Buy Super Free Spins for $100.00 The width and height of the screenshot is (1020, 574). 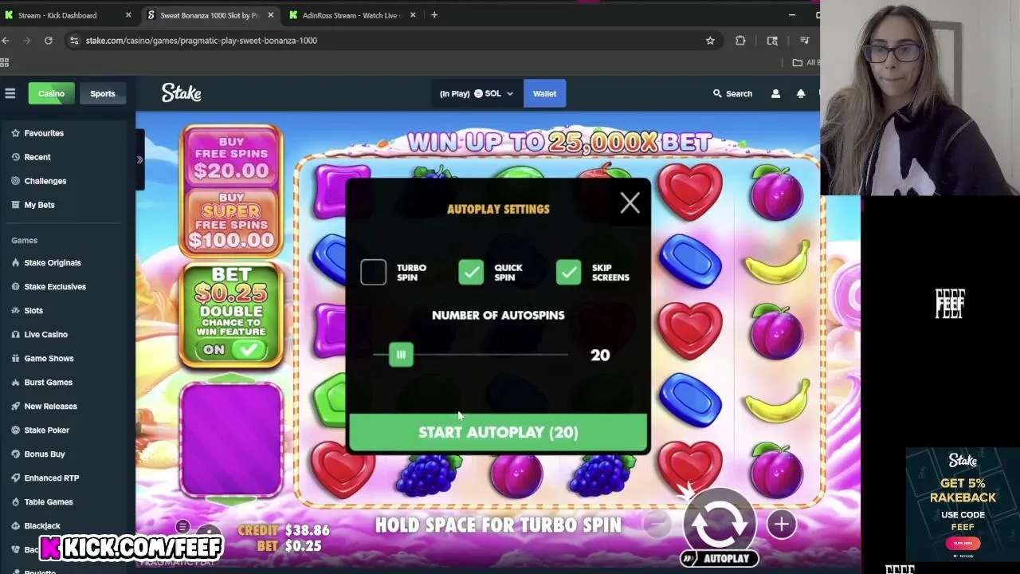click(231, 222)
